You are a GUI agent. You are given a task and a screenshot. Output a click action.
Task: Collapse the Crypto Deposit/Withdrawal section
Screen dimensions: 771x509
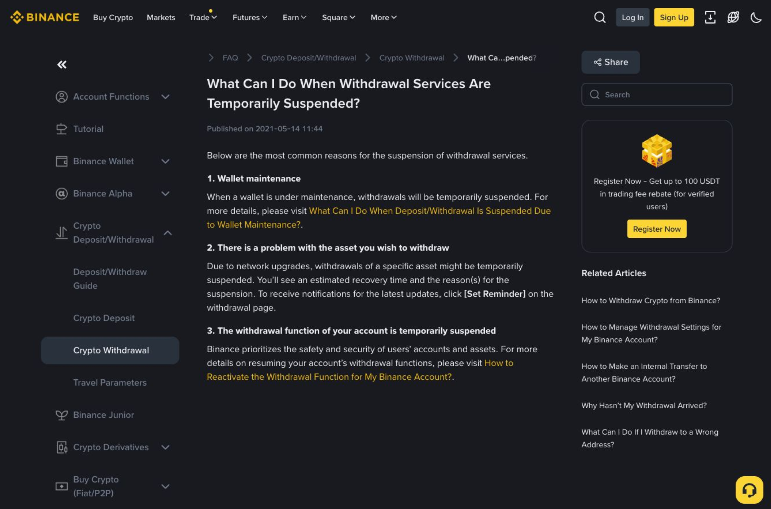(167, 233)
